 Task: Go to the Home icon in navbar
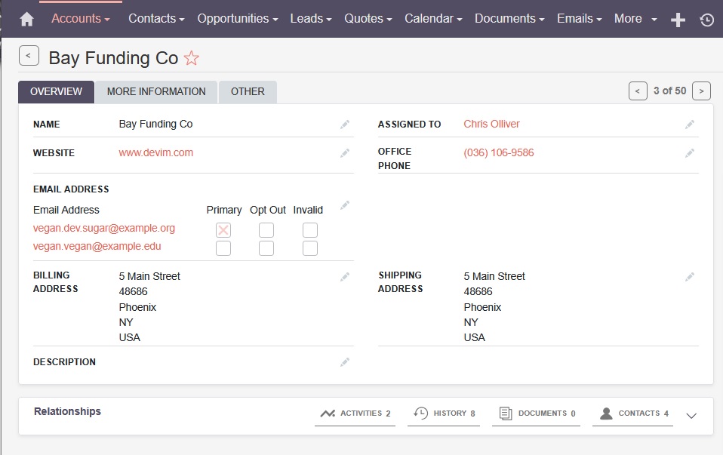[x=26, y=19]
